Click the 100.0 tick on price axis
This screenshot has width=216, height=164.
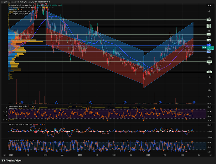(x=209, y=90)
